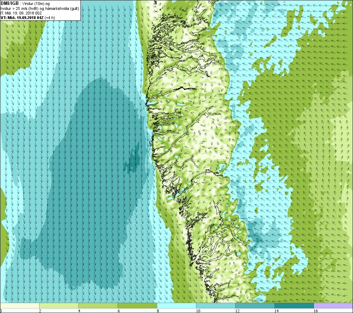Viewport: 353px width, 313px height.
Task: Click the '16' label on the wind scale
Action: click(316, 311)
